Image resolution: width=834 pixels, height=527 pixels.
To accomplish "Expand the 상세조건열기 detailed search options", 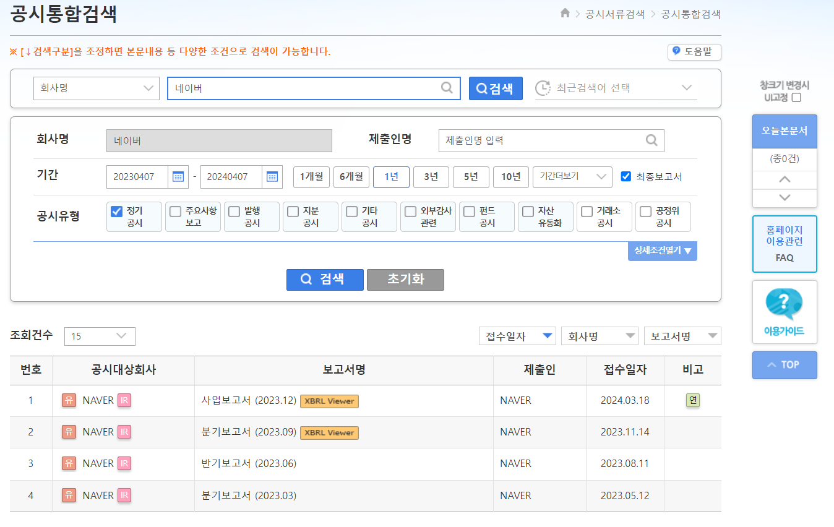I will click(x=662, y=251).
